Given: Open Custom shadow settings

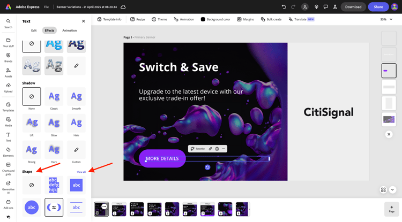Looking at the screenshot, I should (76, 150).
